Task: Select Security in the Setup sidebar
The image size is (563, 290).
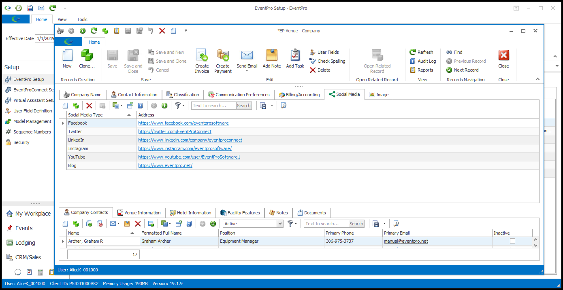Action: (x=21, y=142)
